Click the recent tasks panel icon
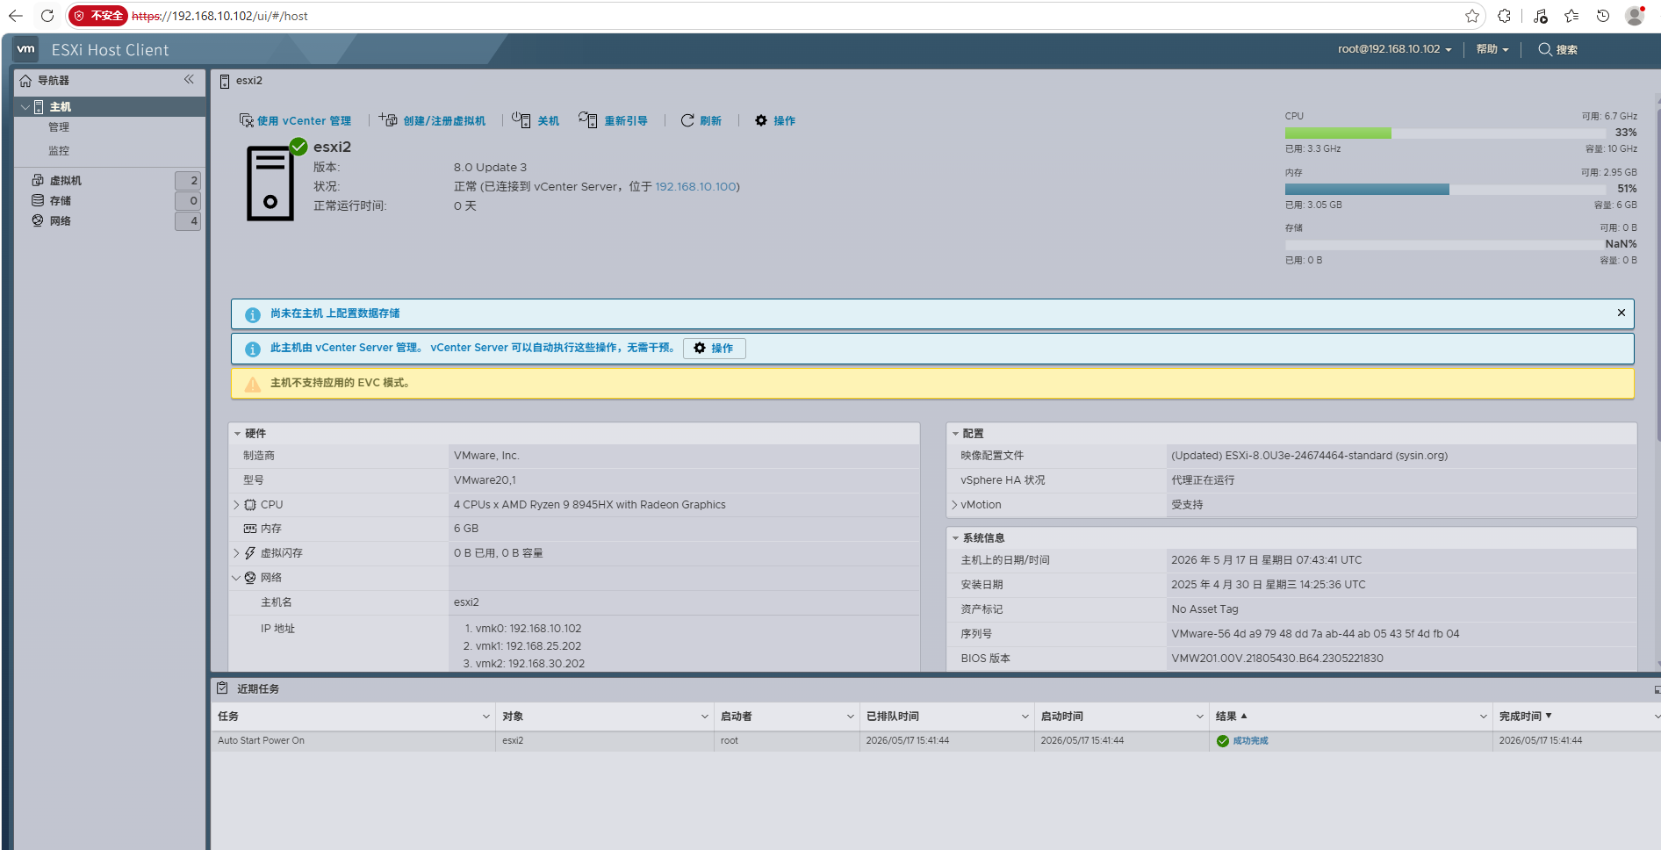Image resolution: width=1661 pixels, height=850 pixels. [x=223, y=688]
